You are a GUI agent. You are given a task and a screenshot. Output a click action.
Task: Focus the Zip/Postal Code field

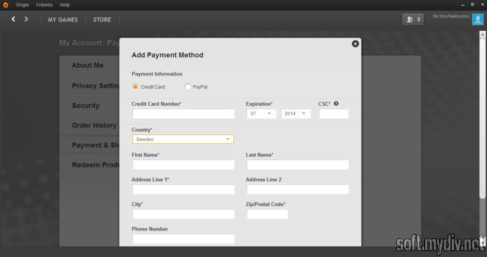[267, 214]
